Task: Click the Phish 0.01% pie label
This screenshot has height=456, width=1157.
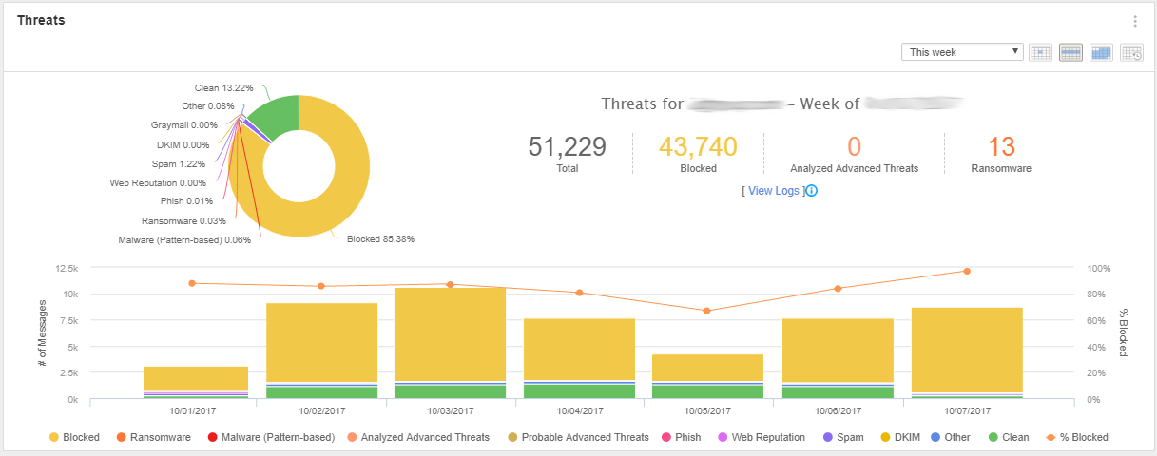Action: [186, 200]
